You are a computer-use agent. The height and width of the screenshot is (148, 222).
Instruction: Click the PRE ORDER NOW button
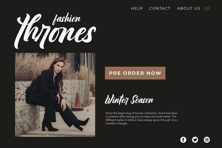pyautogui.click(x=135, y=73)
